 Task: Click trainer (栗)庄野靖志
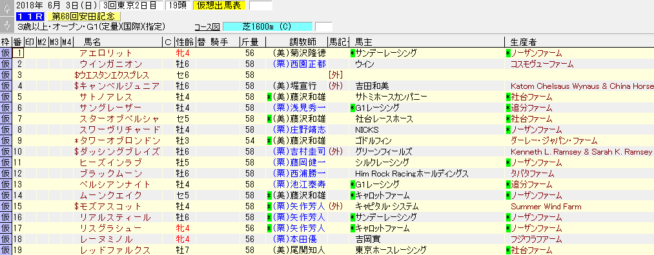coord(299,130)
